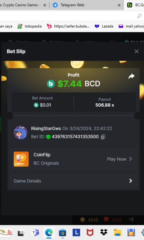Expand the Game Details row
The image size is (144, 240).
74,181
